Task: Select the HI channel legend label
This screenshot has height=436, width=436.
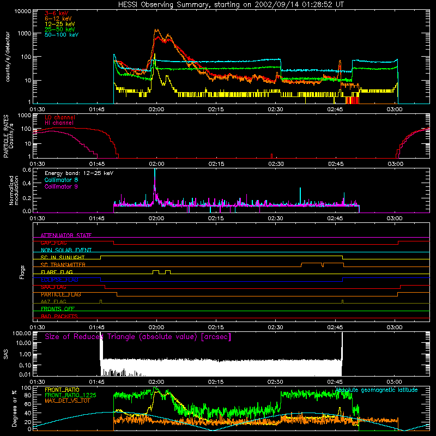Action: tap(59, 123)
